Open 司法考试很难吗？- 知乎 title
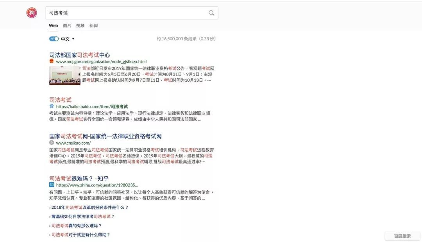 coord(79,179)
